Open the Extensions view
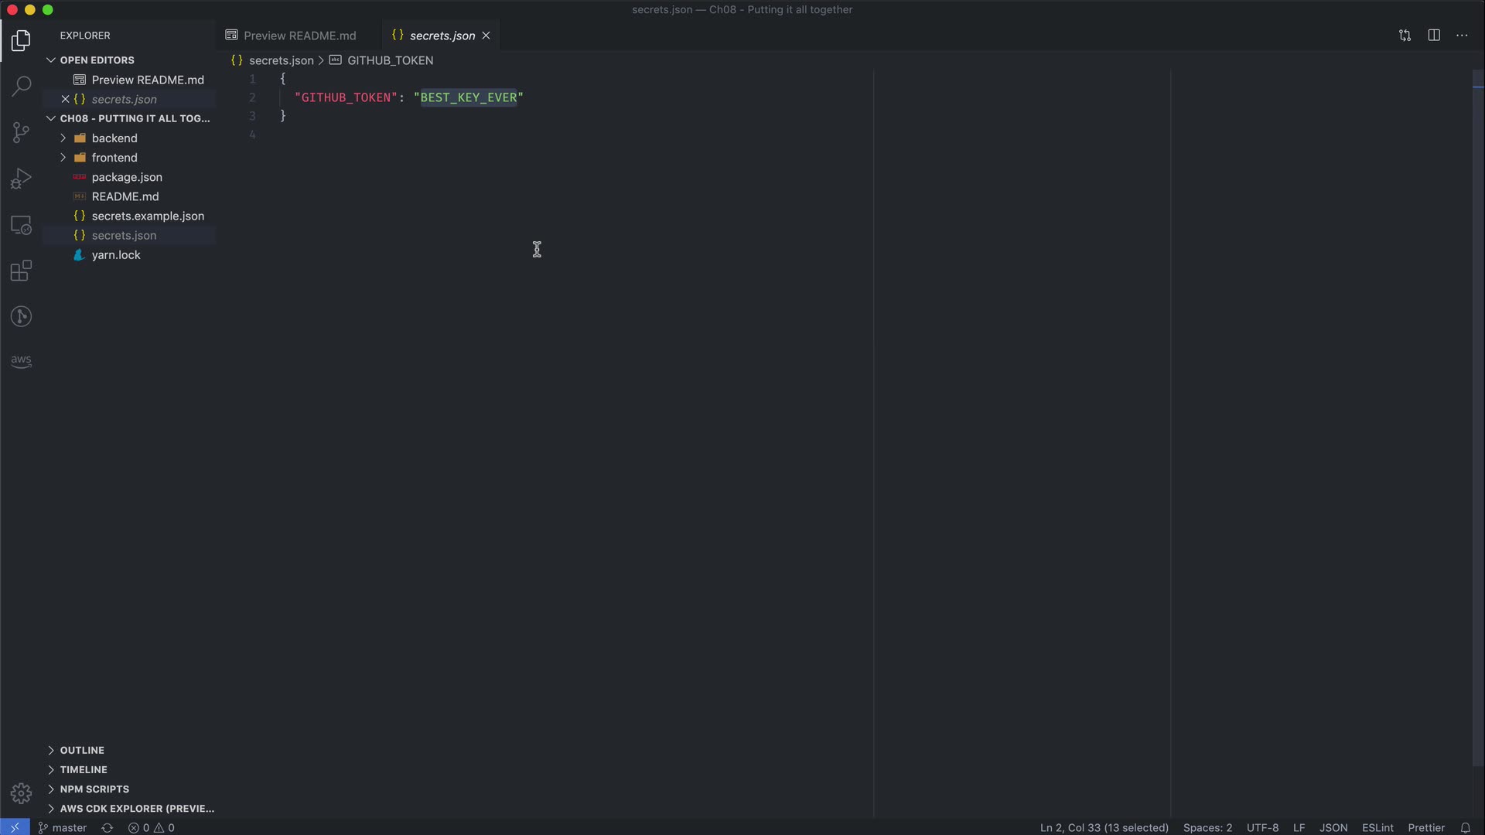The image size is (1485, 835). [x=22, y=271]
